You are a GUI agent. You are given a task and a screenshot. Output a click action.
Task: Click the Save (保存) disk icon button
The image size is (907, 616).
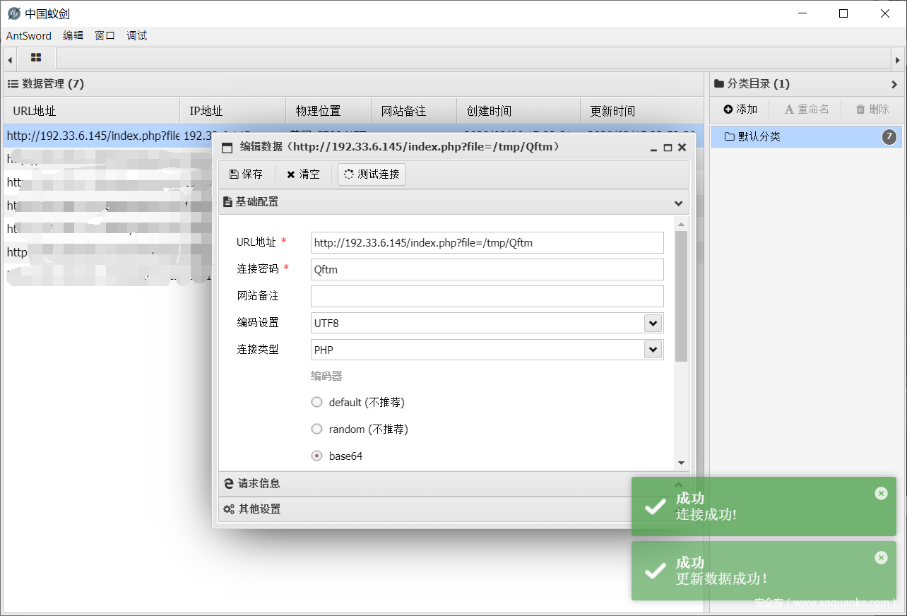pyautogui.click(x=246, y=174)
